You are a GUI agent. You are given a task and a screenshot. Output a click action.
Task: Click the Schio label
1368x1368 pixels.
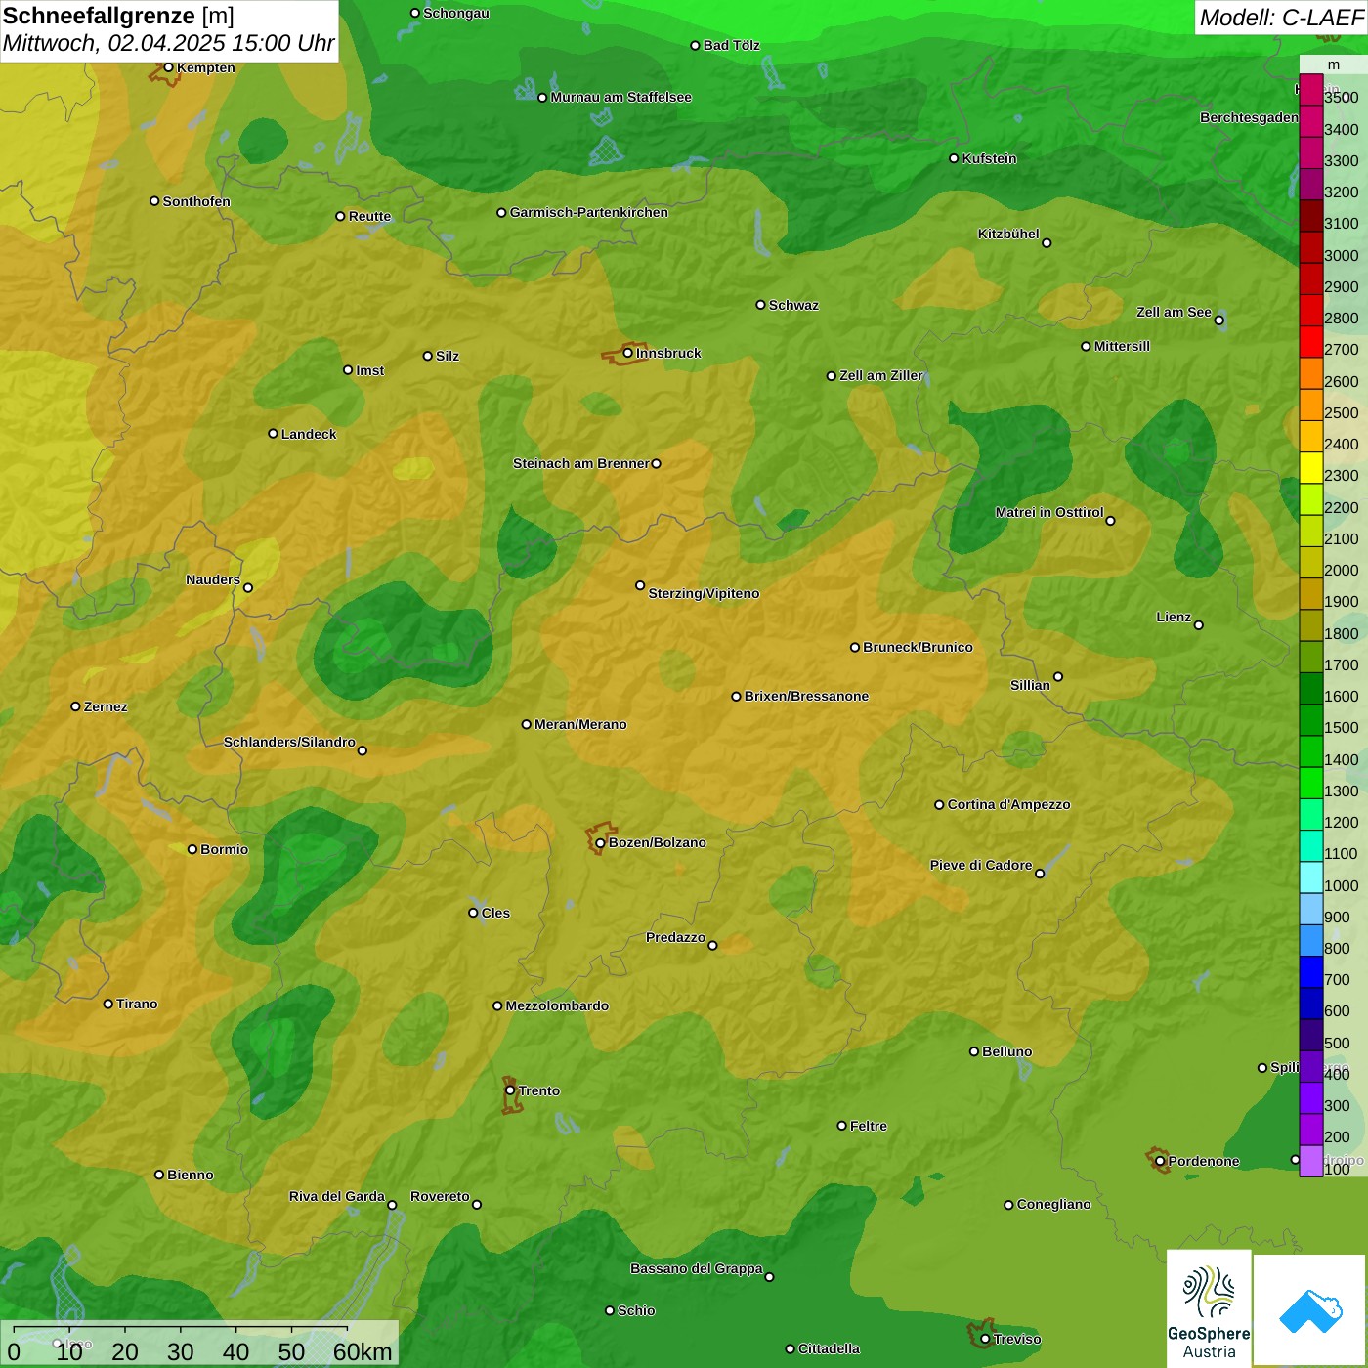(636, 1310)
